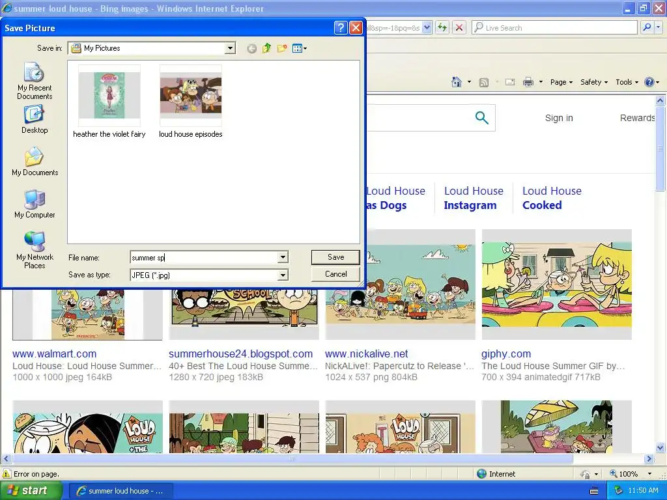Image resolution: width=667 pixels, height=500 pixels.
Task: Open the giphy.com result link
Action: (x=506, y=354)
